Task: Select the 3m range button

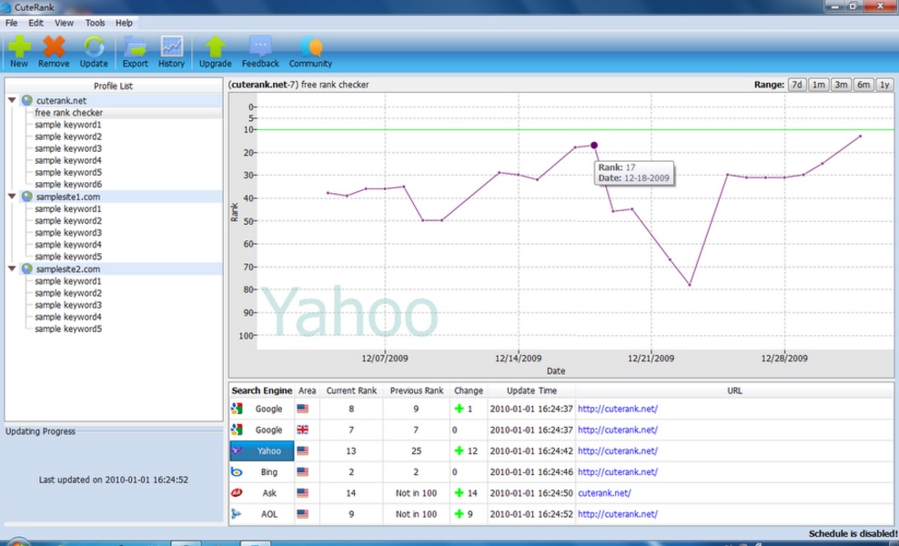Action: (x=841, y=85)
